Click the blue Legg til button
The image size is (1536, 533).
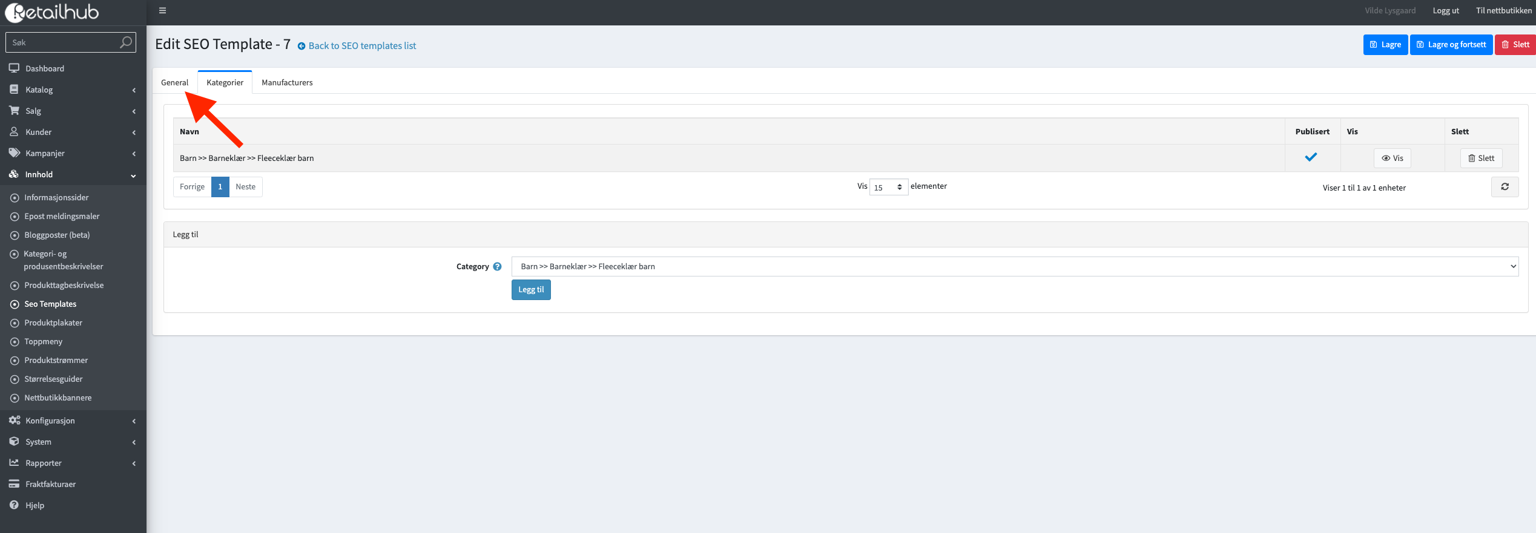(531, 290)
